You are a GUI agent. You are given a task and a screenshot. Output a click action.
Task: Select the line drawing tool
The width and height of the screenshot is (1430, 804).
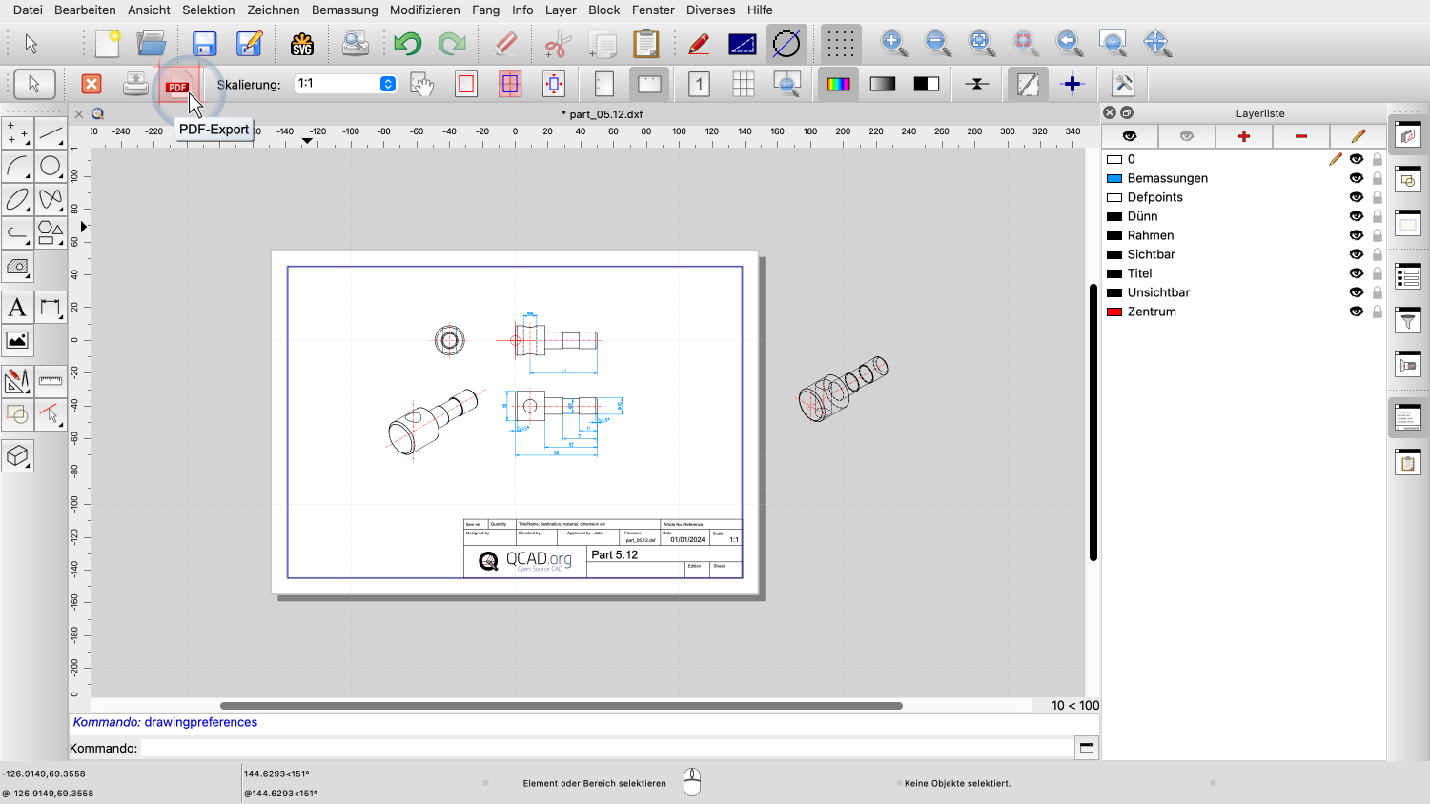51,133
